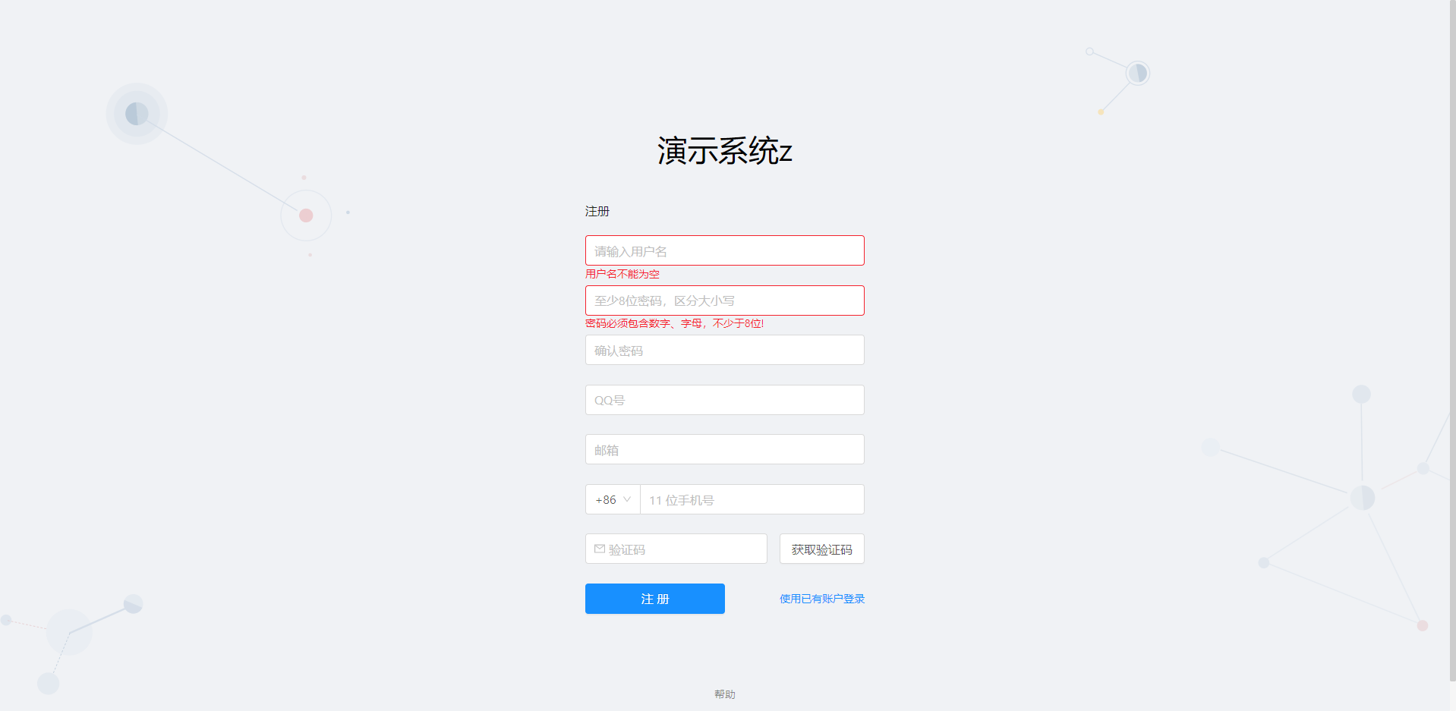
Task: Focus the 邮箱 email field
Action: (725, 449)
